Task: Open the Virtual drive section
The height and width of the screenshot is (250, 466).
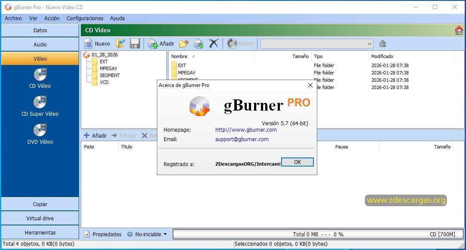Action: 40,218
